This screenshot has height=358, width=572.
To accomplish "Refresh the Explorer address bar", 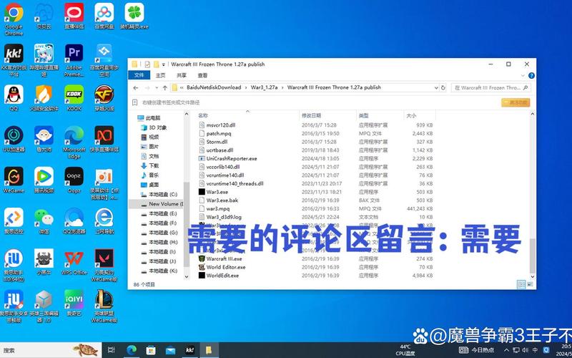I will tap(443, 87).
